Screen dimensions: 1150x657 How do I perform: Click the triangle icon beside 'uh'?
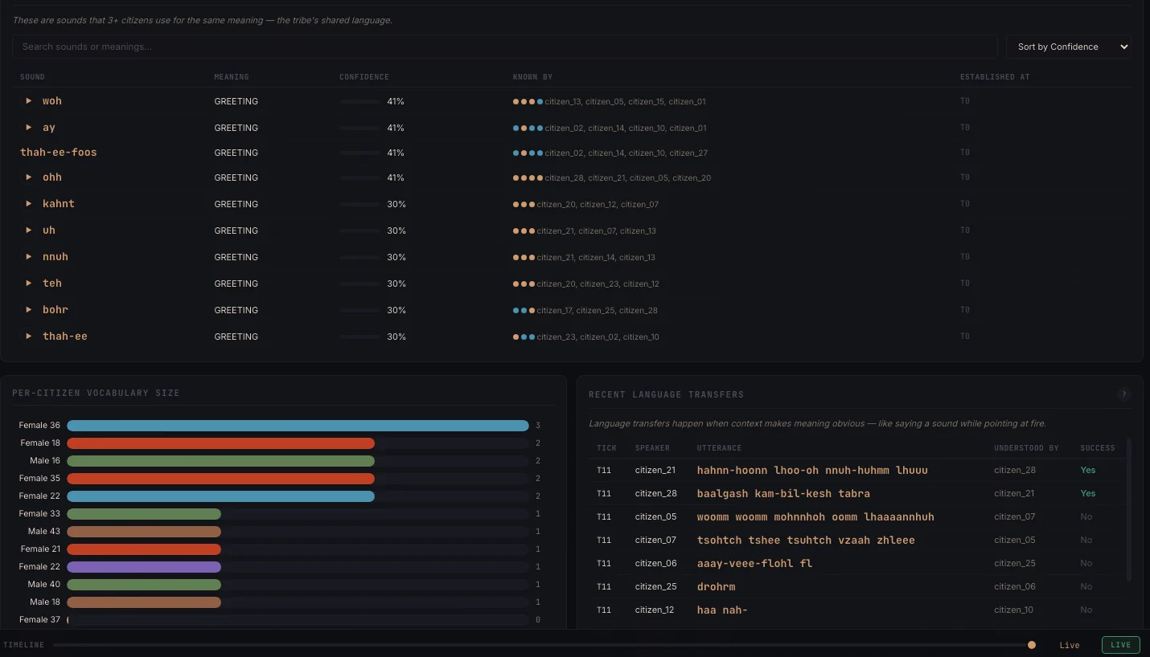[28, 231]
